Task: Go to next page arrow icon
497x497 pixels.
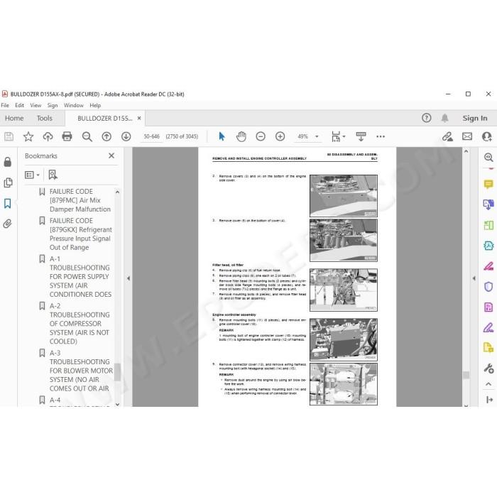Action: pos(126,136)
